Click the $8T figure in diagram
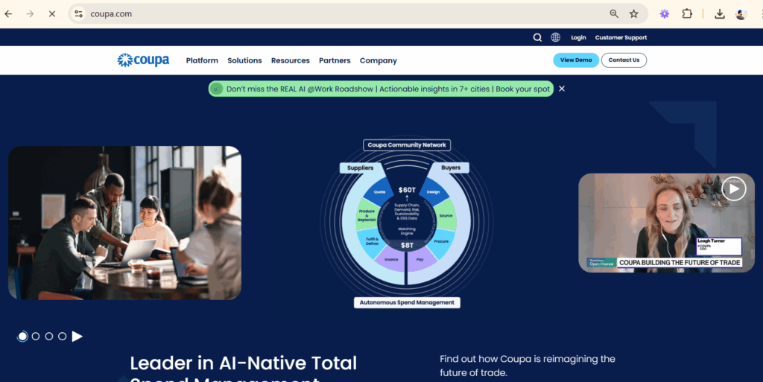Image resolution: width=763 pixels, height=382 pixels. tap(407, 246)
